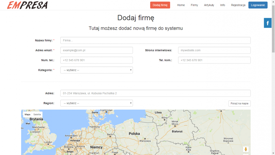Switch map to Satelita view
The image size is (275, 155).
(37, 114)
